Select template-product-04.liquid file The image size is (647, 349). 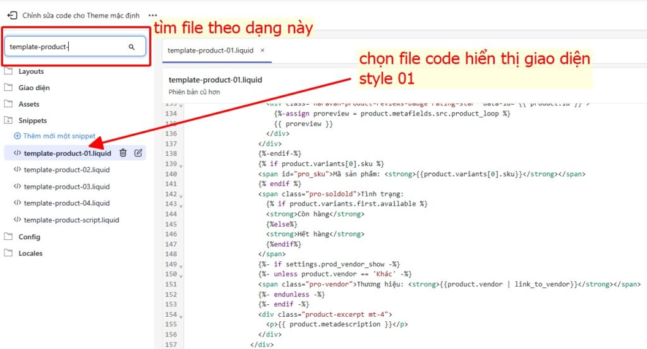[66, 203]
